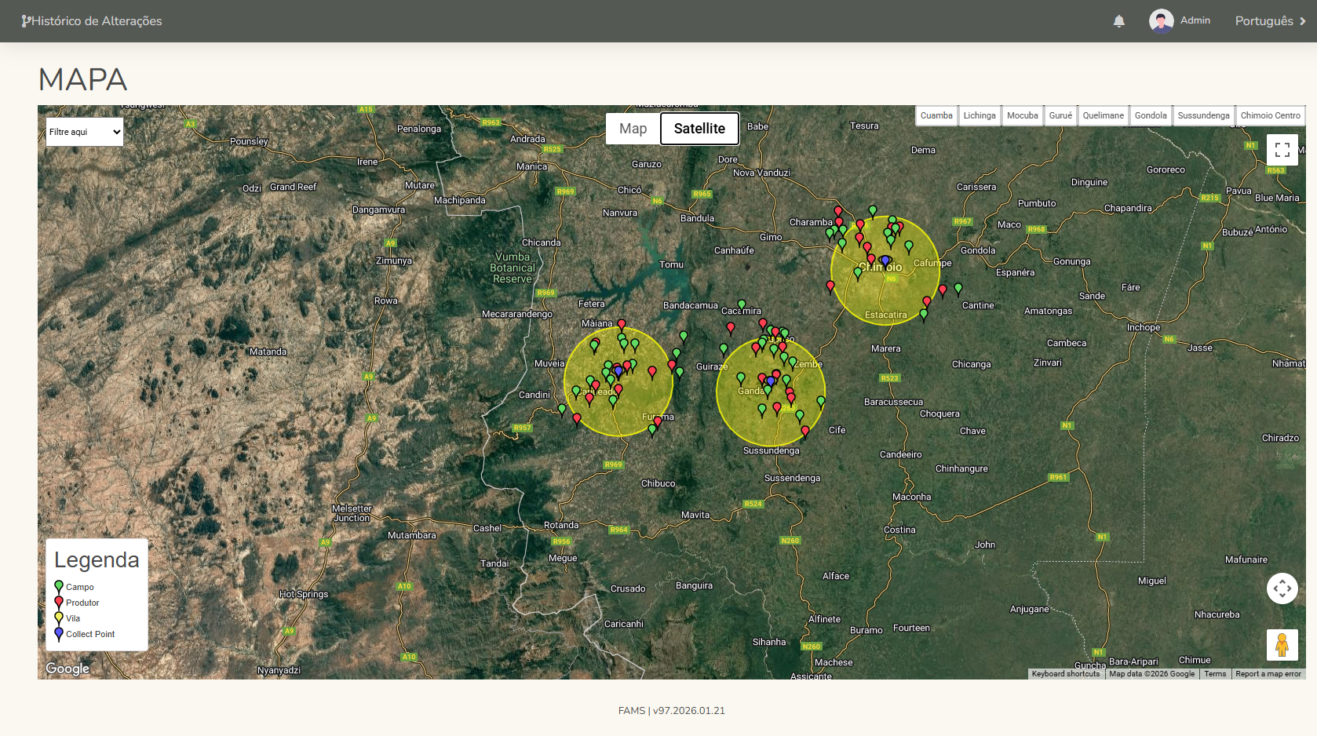Open Keyboard shortcuts link
1317x736 pixels.
1065,674
